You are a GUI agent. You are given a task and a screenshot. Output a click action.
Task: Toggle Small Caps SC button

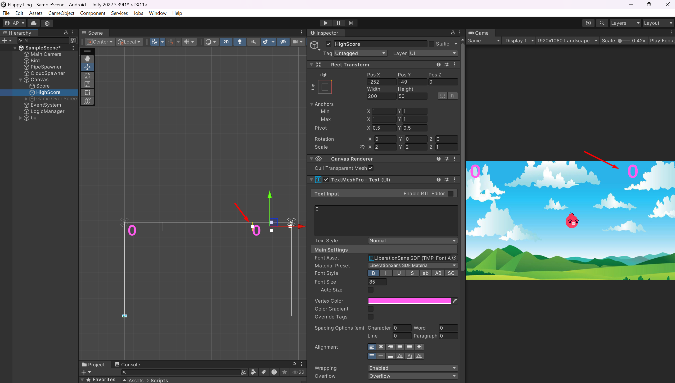tap(451, 273)
